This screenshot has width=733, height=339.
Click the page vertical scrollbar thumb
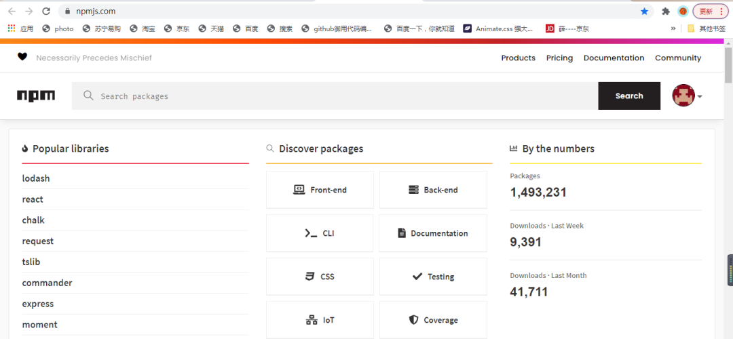point(728,65)
